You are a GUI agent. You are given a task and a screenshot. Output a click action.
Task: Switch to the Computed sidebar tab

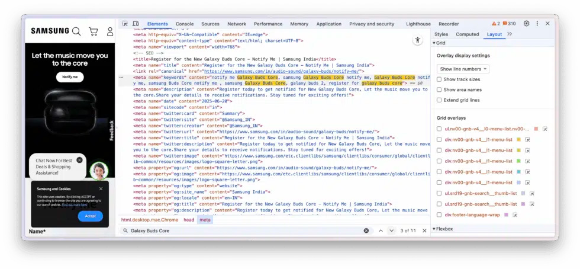click(467, 34)
